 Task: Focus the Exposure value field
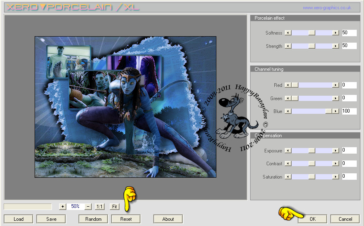pos(349,150)
